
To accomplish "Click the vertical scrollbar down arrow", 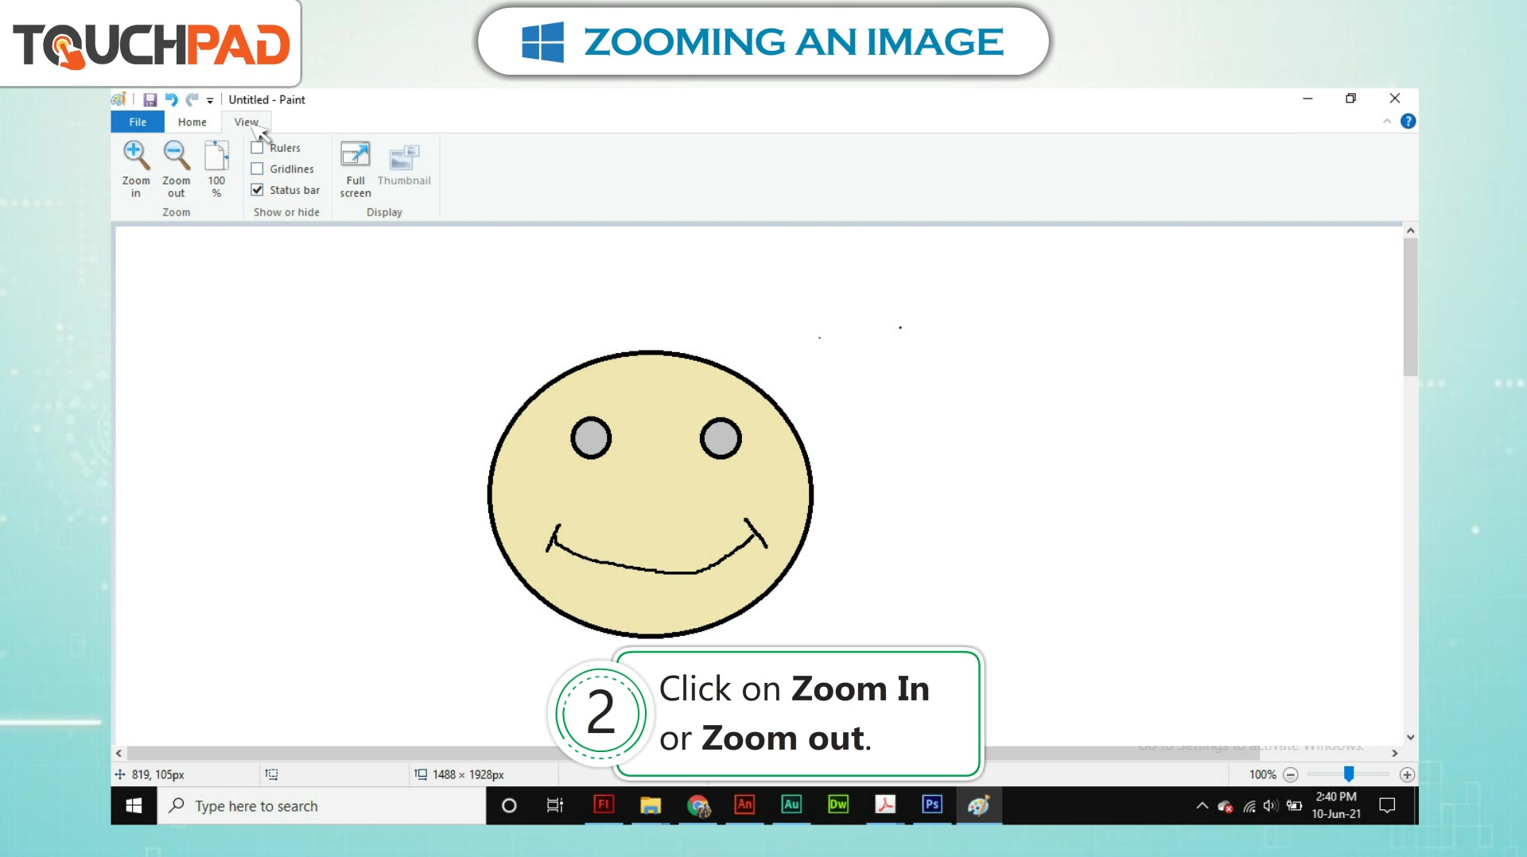I will click(x=1410, y=737).
